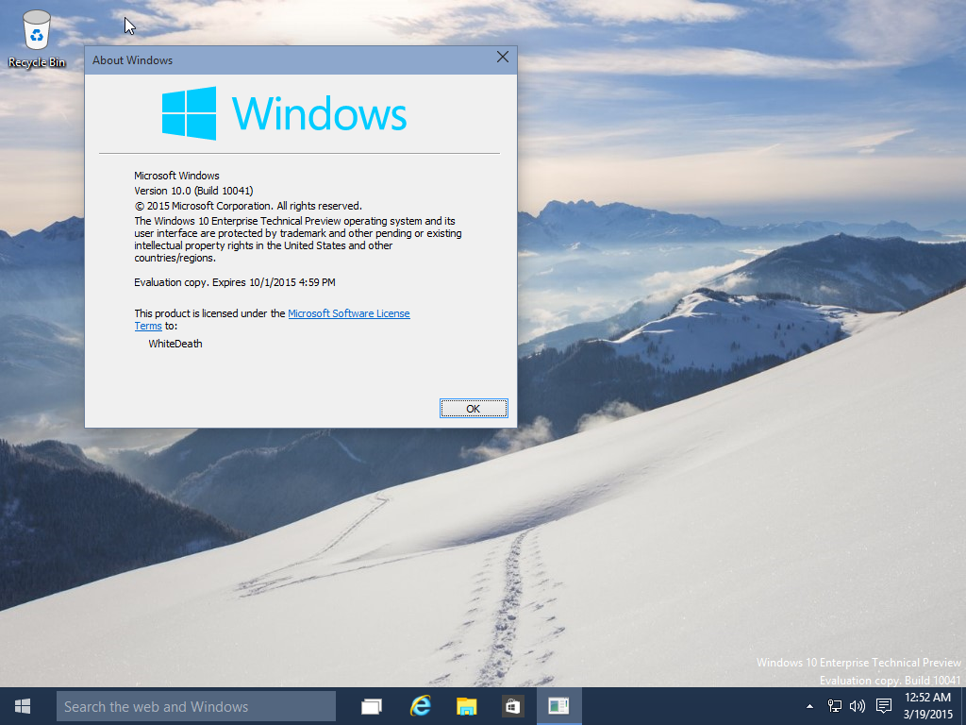Launch Internet Explorer from the taskbar
Viewport: 966px width, 725px height.
pyautogui.click(x=420, y=706)
